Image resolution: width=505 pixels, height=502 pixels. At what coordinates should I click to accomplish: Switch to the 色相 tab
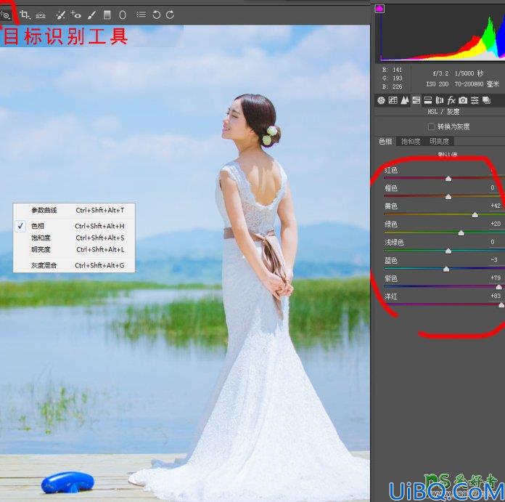coord(385,141)
